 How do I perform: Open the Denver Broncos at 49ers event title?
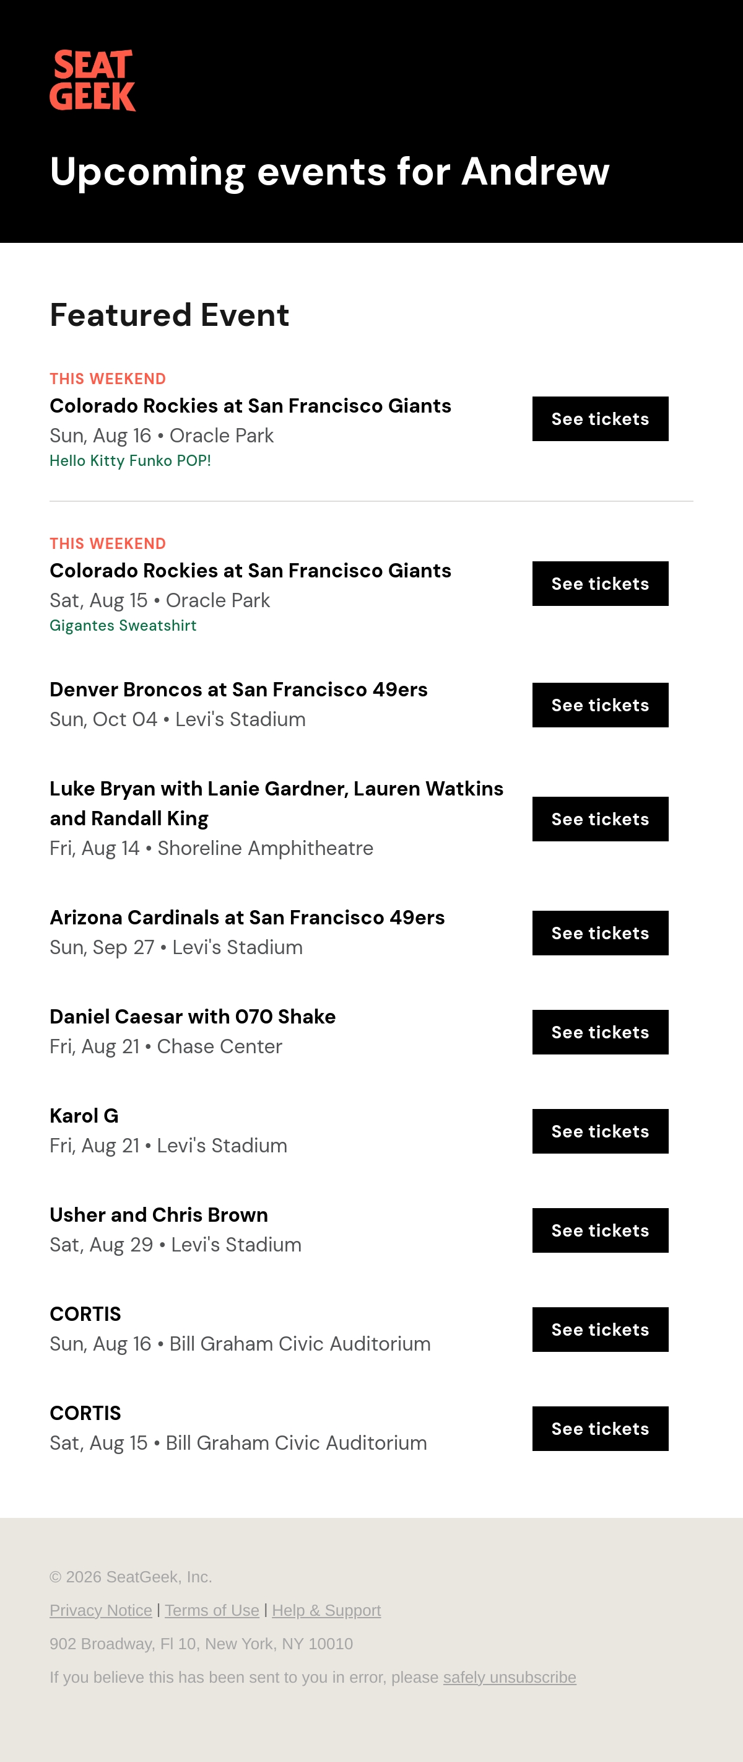[238, 690]
